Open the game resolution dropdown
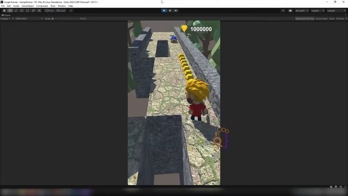The image size is (348, 196). (29, 19)
